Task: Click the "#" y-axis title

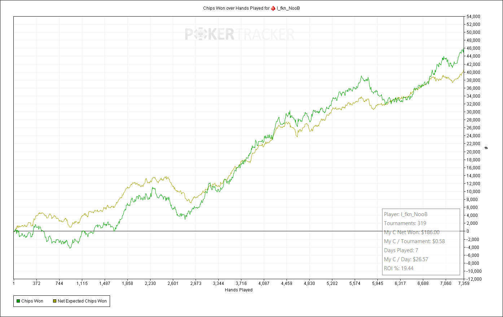Action: (486, 148)
